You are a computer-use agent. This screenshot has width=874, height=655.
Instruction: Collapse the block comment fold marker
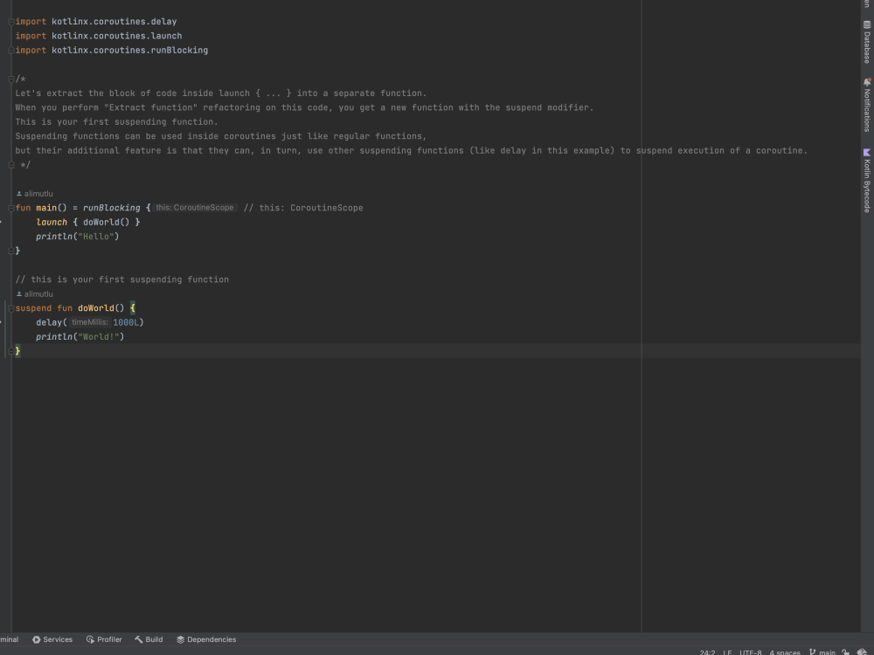tap(10, 79)
